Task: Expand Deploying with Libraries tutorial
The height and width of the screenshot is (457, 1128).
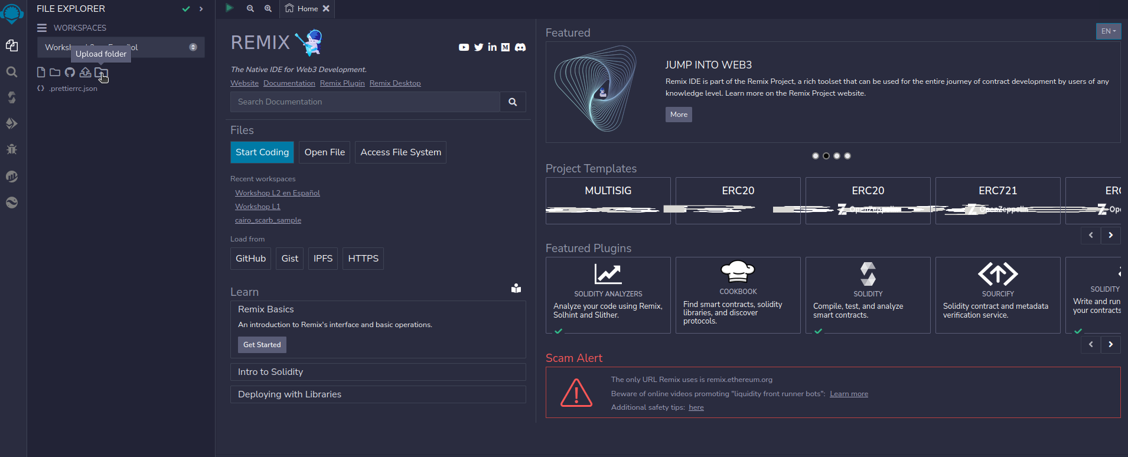Action: tap(378, 394)
